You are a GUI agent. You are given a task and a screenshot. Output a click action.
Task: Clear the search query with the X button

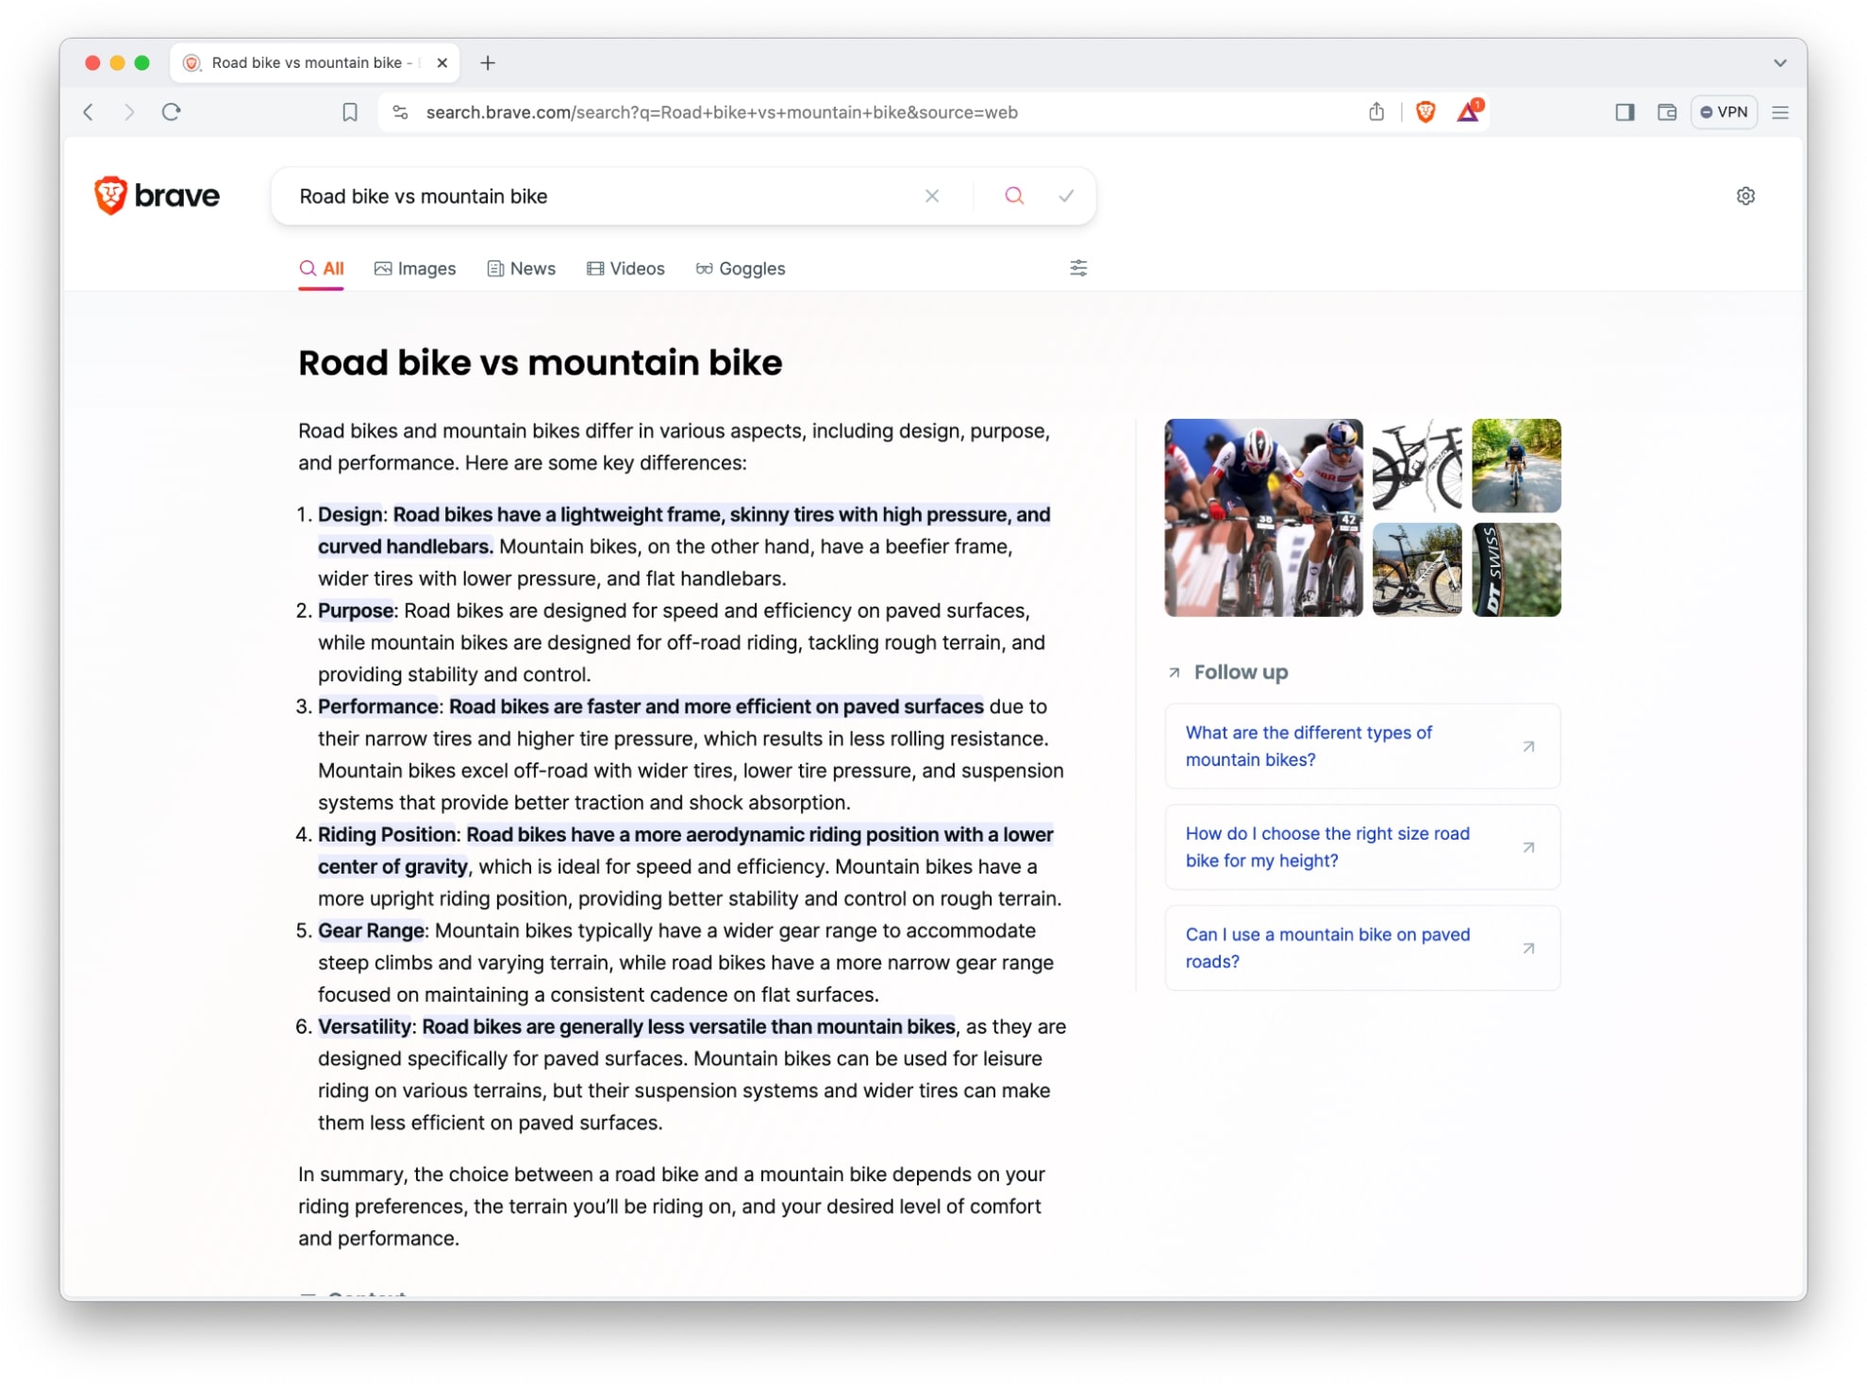[932, 195]
